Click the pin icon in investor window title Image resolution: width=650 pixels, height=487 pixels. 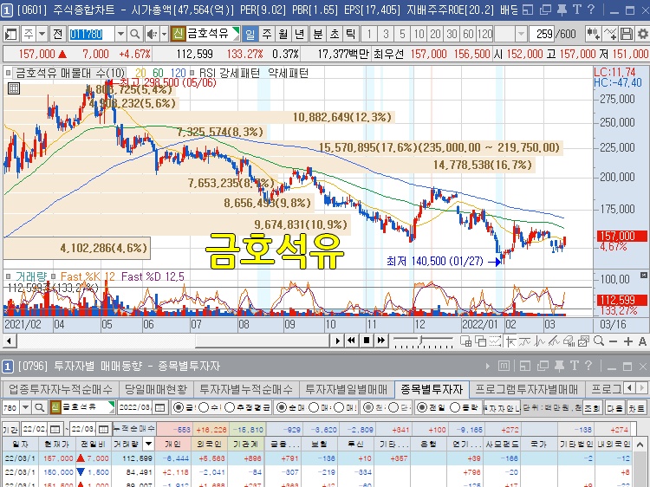point(559,366)
